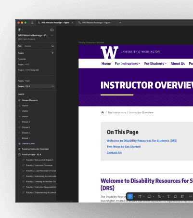Open the Pages - V1.1 (Designed) page

click(28, 70)
